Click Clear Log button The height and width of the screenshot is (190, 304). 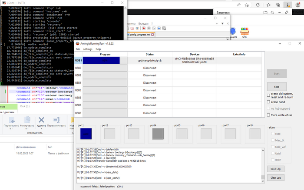(x=275, y=177)
